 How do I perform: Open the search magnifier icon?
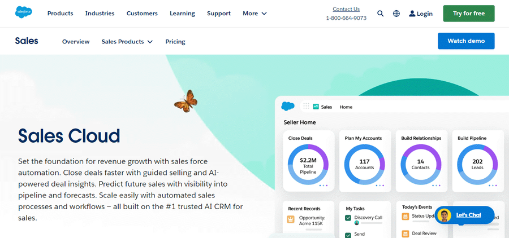pos(381,14)
